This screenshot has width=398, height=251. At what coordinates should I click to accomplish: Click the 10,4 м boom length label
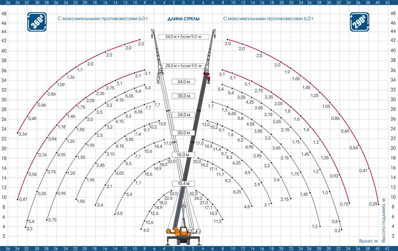click(x=183, y=183)
